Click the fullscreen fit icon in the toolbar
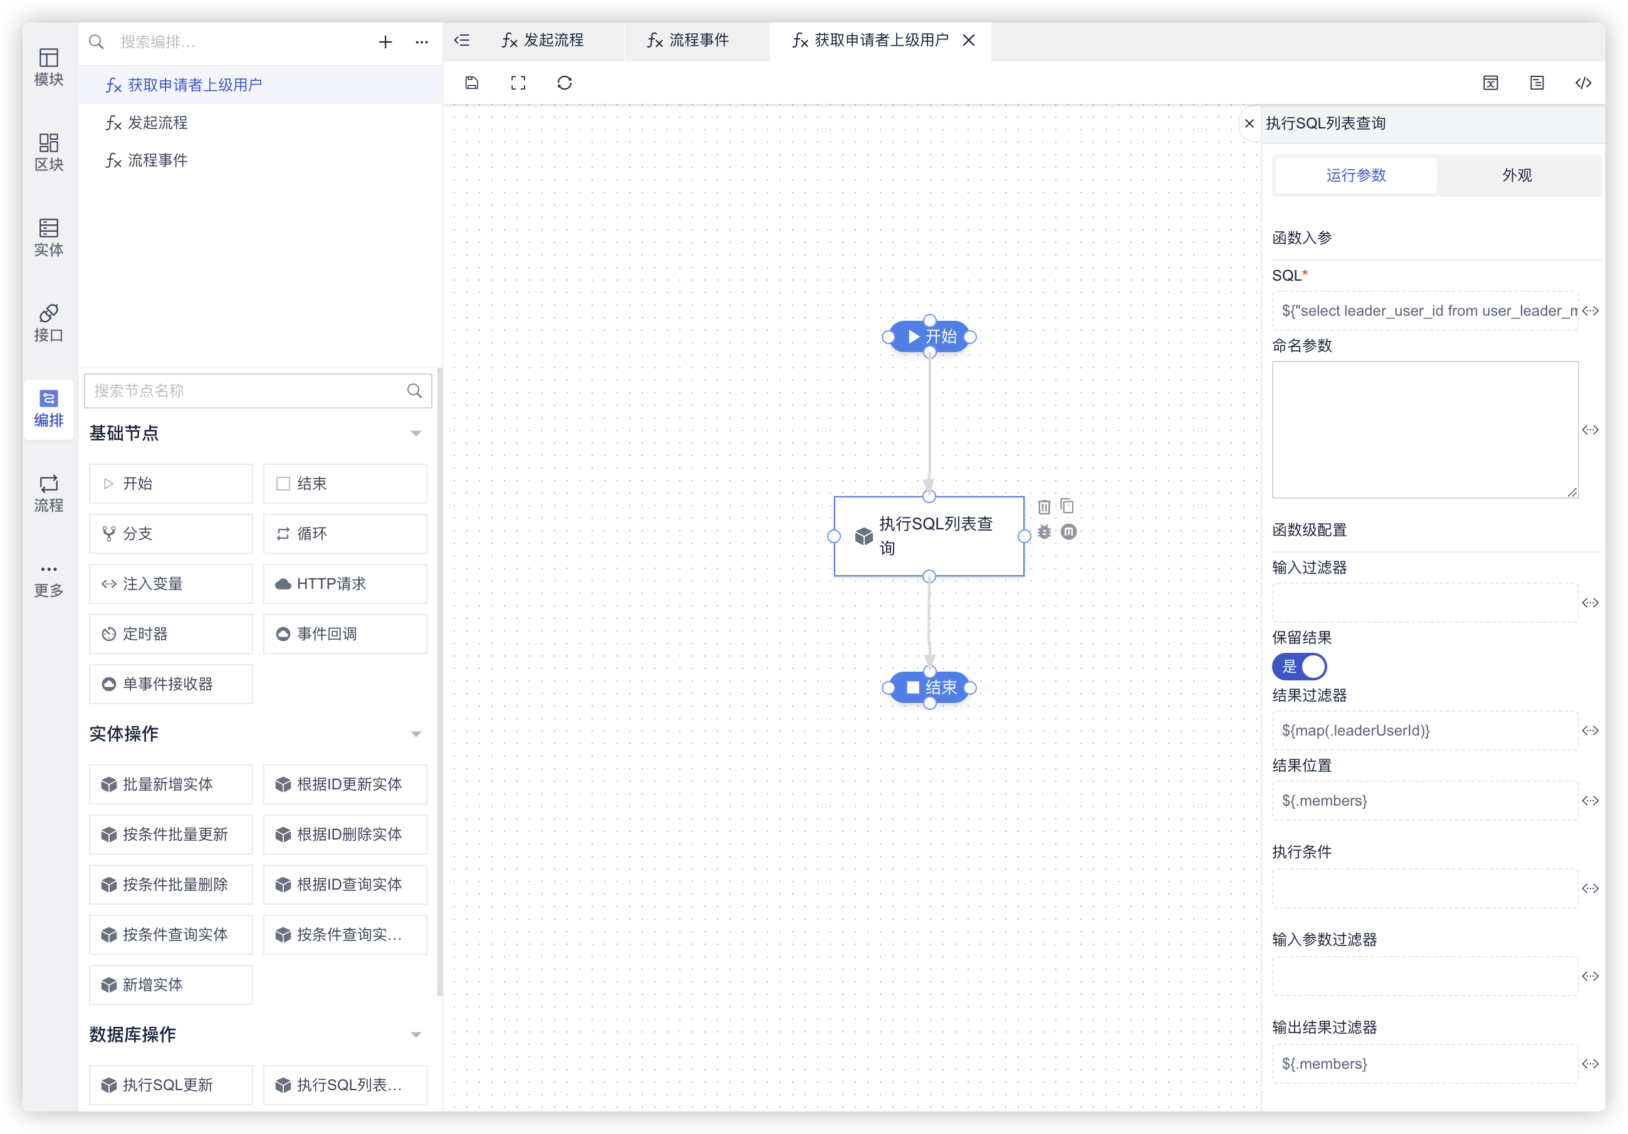 518,83
